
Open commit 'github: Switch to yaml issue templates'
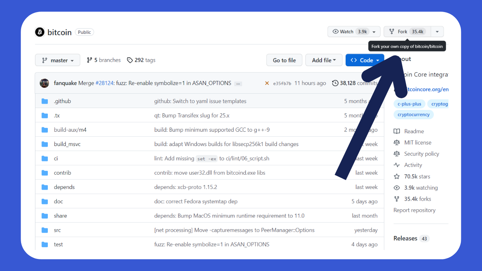[200, 101]
